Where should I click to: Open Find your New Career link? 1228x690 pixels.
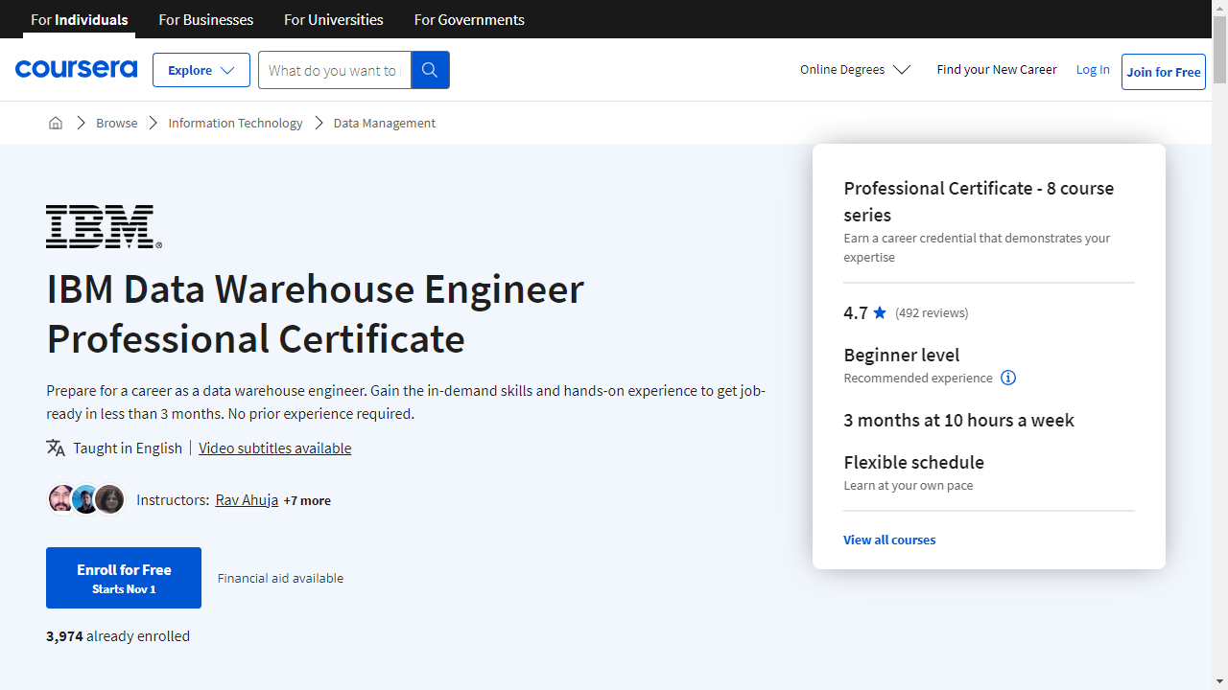coord(997,70)
